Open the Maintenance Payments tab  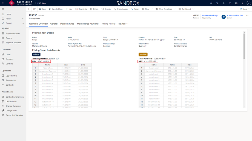coord(88,24)
